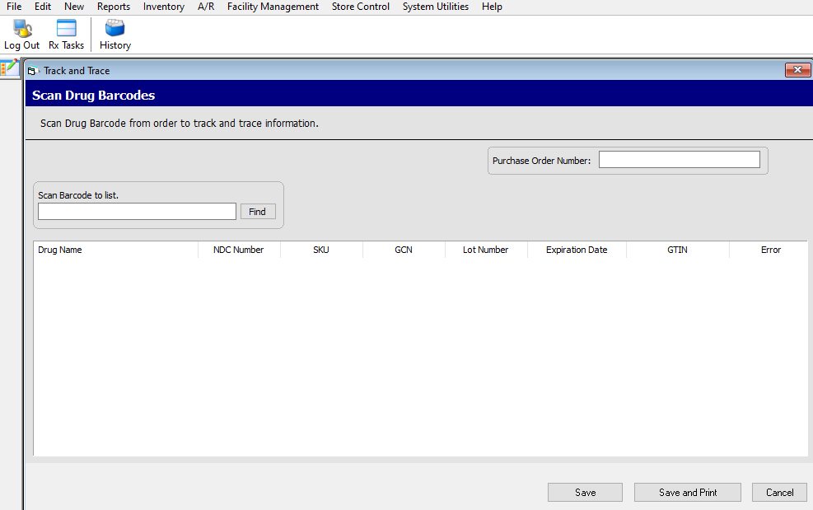Image resolution: width=813 pixels, height=510 pixels.
Task: Click the Log Out toolbar icon
Action: (x=21, y=35)
